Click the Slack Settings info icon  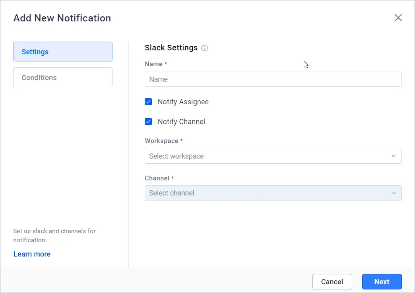pyautogui.click(x=204, y=48)
